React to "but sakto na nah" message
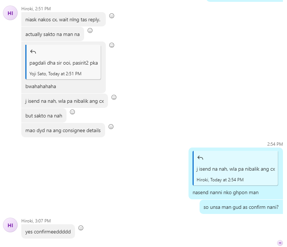This screenshot has width=287, height=247. point(72,112)
